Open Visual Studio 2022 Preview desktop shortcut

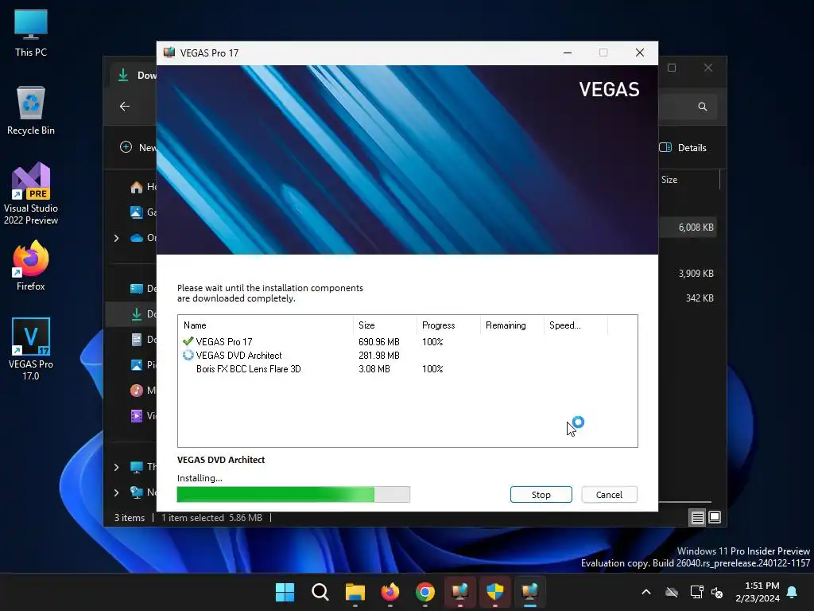click(31, 194)
